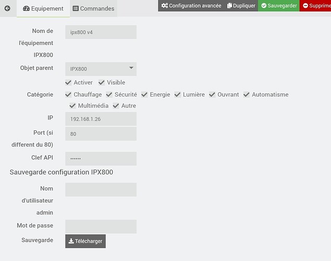Image resolution: width=331 pixels, height=261 pixels.
Task: Click the Télécharger backup button
Action: click(x=85, y=241)
